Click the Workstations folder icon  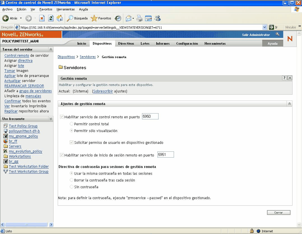click(x=6, y=156)
